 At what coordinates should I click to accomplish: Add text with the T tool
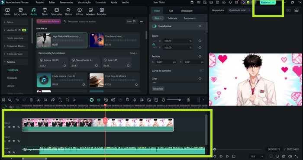coord(60,100)
